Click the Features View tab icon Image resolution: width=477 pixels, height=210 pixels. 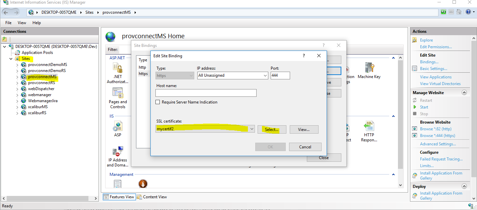pyautogui.click(x=106, y=197)
